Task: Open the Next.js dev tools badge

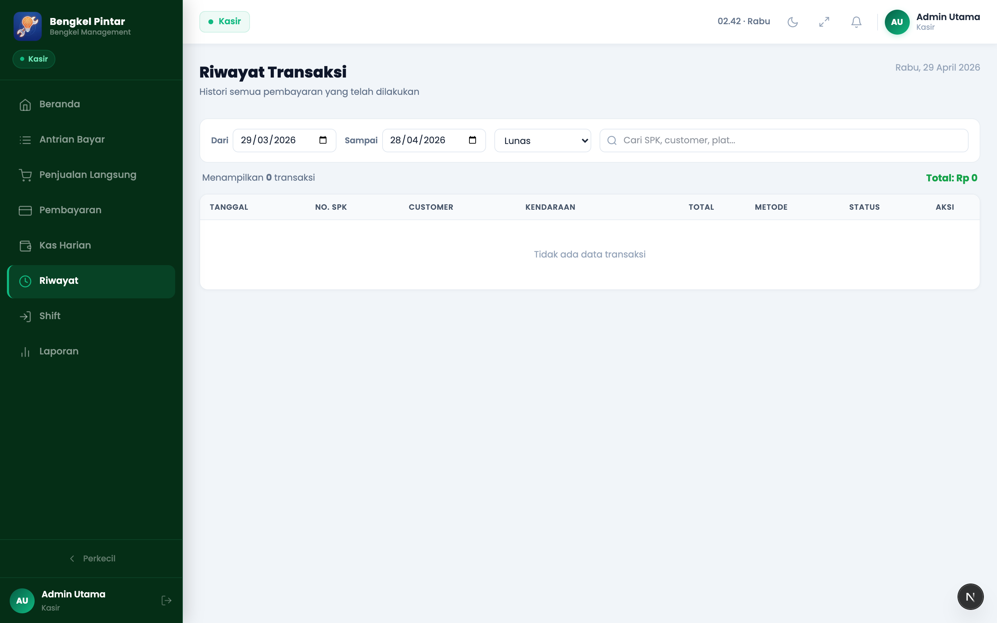Action: click(x=970, y=597)
